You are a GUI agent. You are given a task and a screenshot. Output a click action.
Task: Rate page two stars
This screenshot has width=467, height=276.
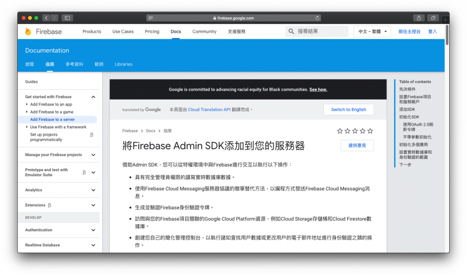coord(347,131)
